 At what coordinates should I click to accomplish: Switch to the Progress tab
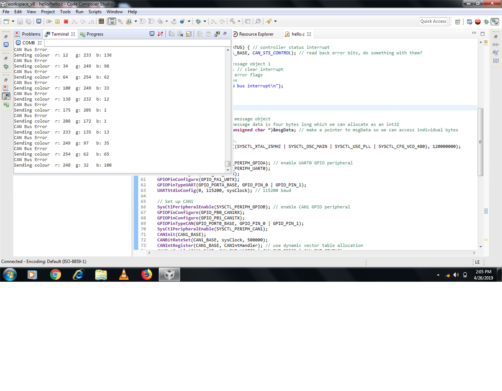pos(92,34)
